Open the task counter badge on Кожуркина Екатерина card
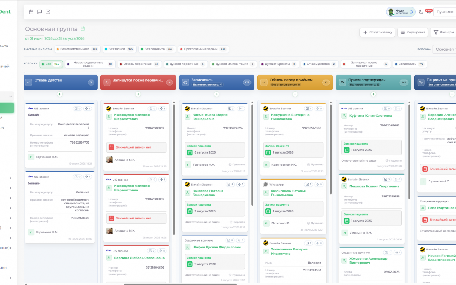The image size is (456, 285). tap(309, 108)
